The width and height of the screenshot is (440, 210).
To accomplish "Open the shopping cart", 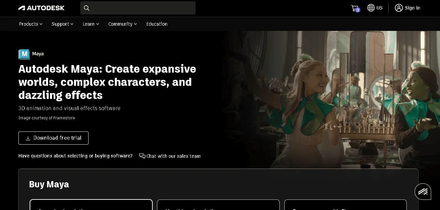I will click(355, 8).
